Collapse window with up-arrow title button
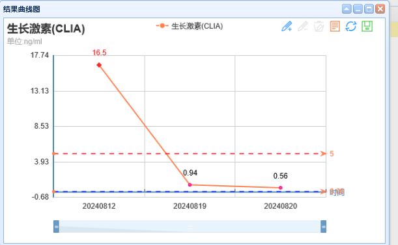This screenshot has height=245, width=398. (347, 9)
